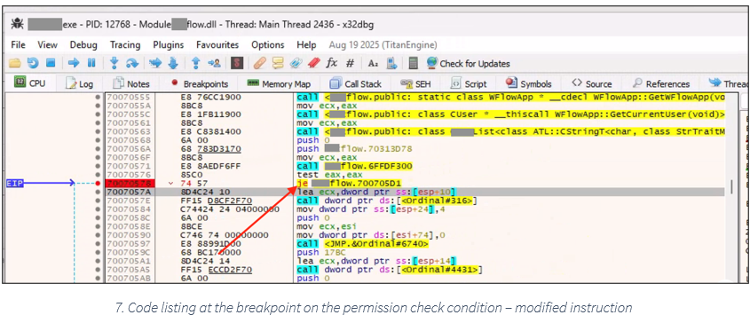Screen dimensions: 750x323
Task: Open the Options menu
Action: [268, 45]
